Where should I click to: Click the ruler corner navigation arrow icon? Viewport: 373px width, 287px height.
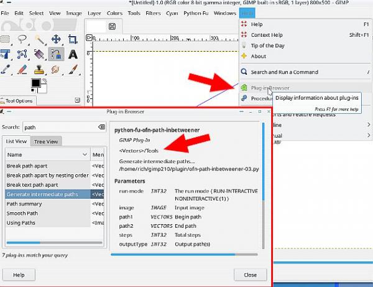(89, 37)
